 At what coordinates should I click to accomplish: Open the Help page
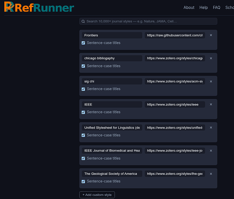(x=203, y=8)
